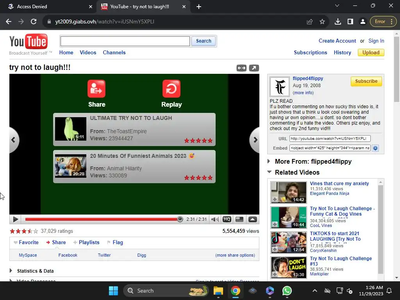The height and width of the screenshot is (300, 400).
Task: Click (more info) under channel name
Action: pyautogui.click(x=303, y=93)
